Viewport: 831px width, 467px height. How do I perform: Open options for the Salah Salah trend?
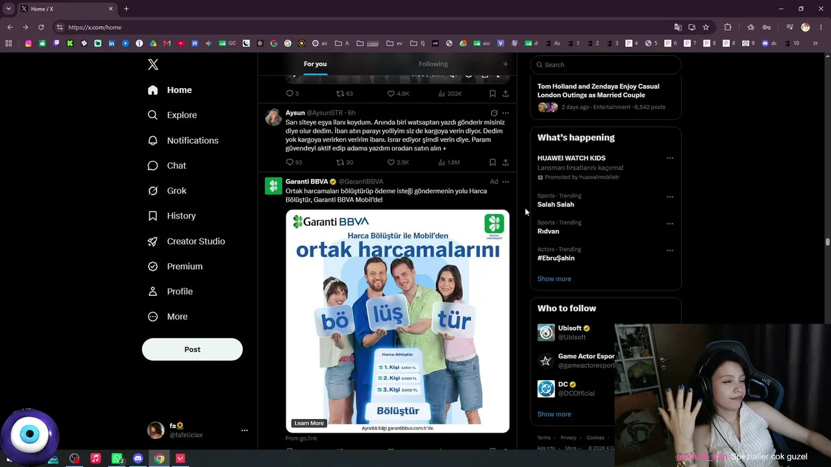(x=670, y=197)
